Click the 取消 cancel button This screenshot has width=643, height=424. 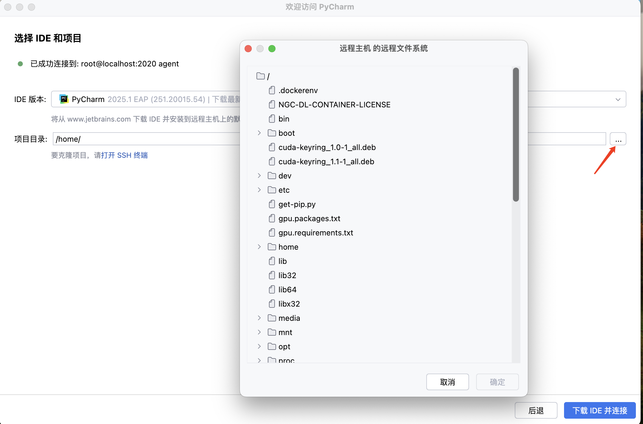pos(447,382)
